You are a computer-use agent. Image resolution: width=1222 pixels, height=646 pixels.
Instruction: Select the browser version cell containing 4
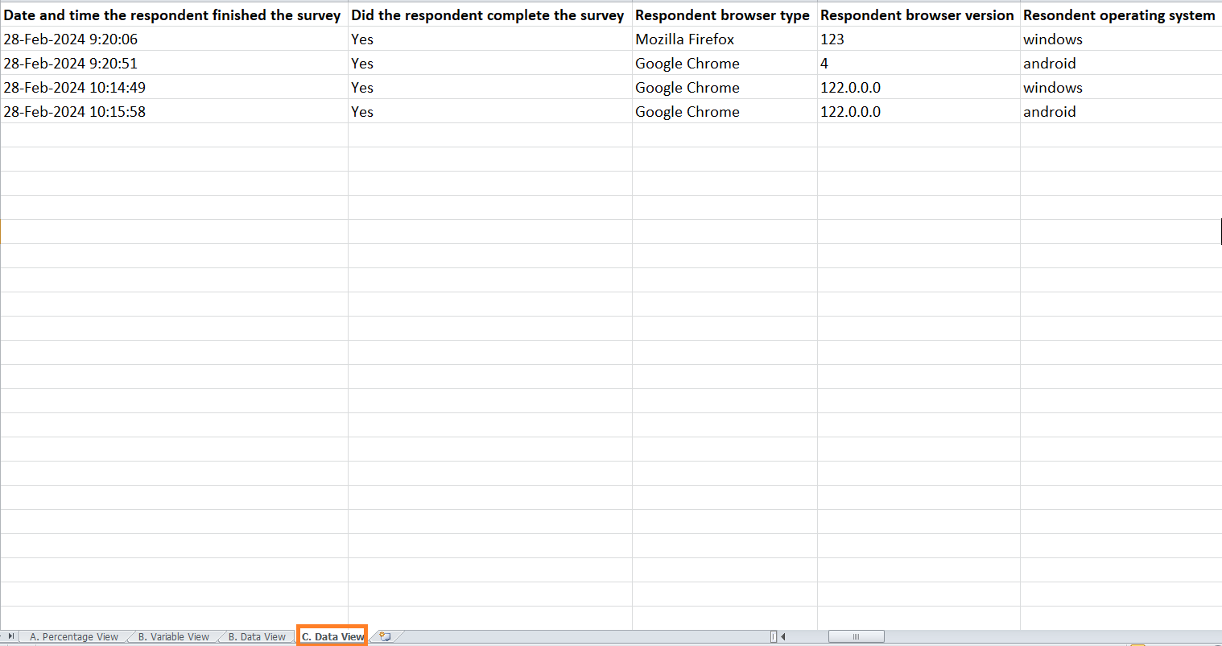pyautogui.click(x=824, y=64)
